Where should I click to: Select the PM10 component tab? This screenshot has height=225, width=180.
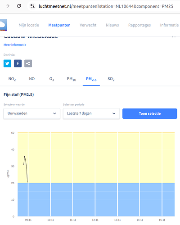coord(72,79)
